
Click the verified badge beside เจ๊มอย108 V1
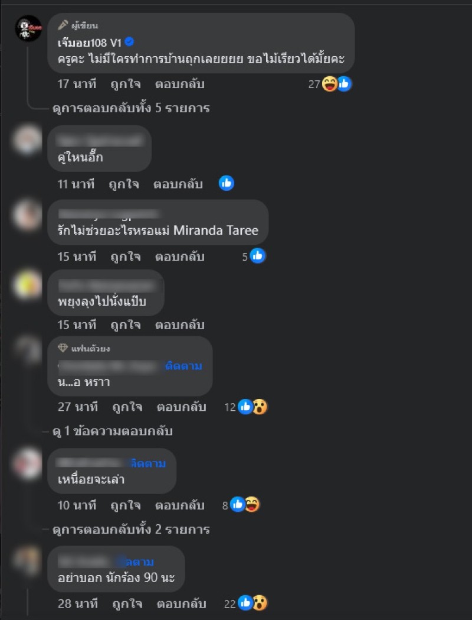click(x=129, y=41)
